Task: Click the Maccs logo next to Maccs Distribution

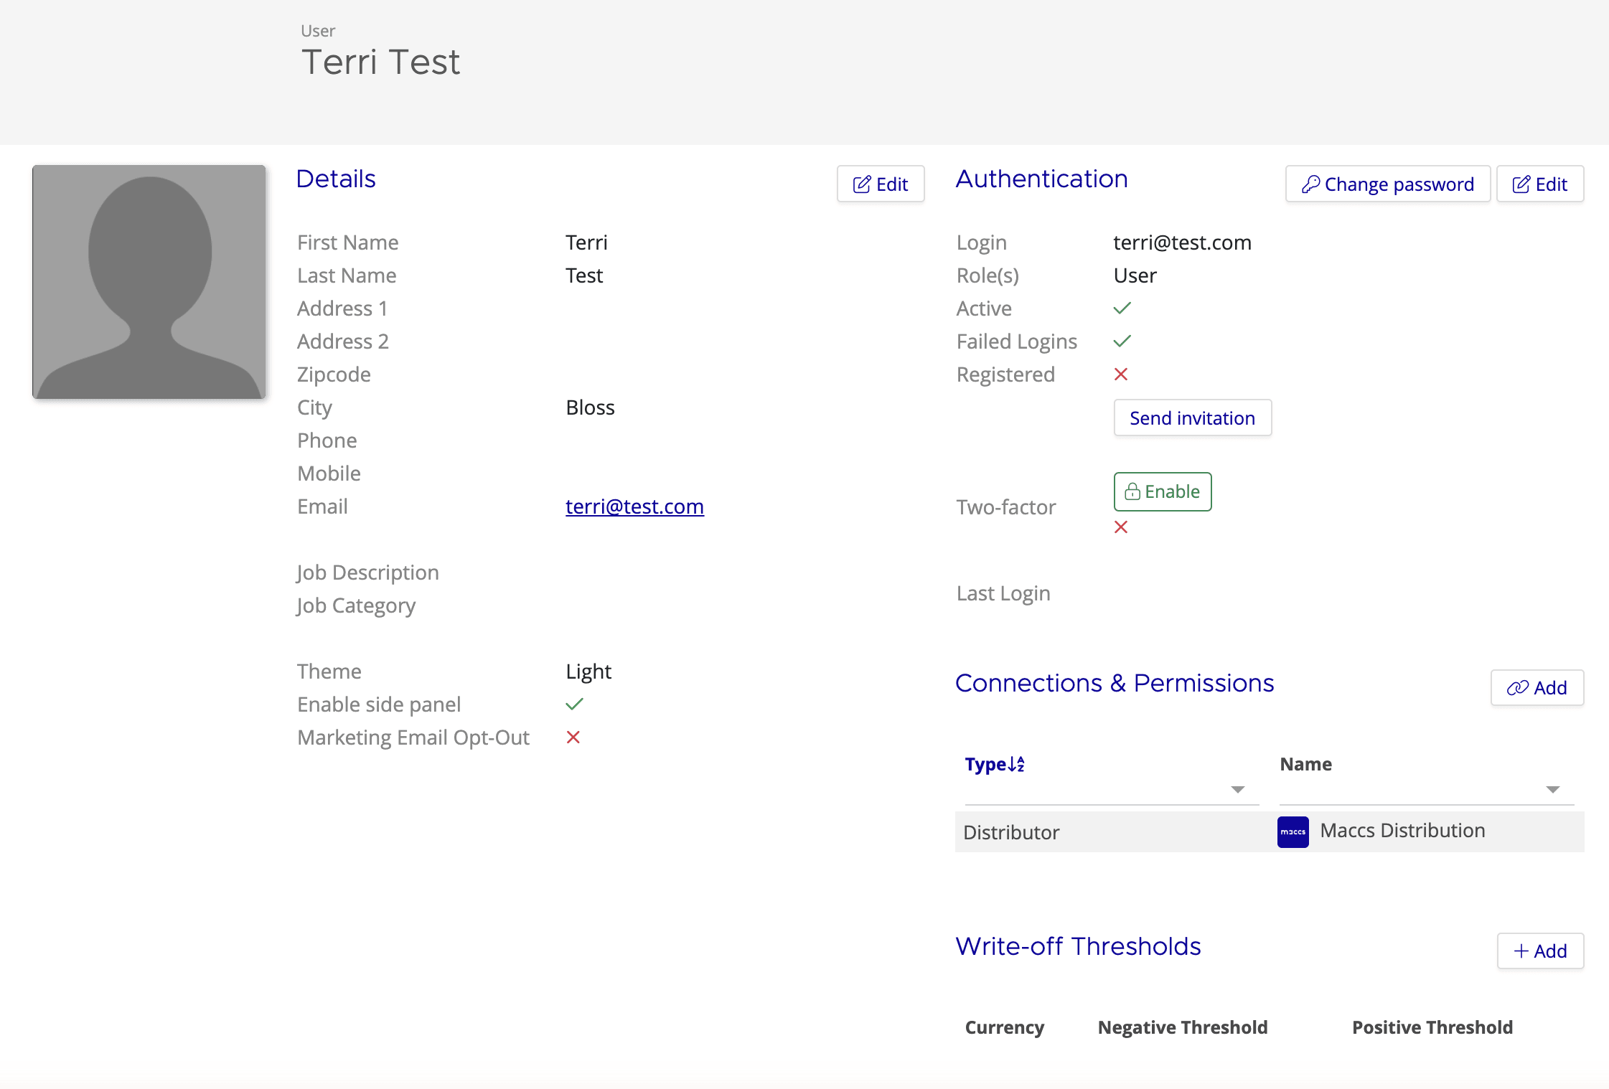Action: pyautogui.click(x=1293, y=831)
